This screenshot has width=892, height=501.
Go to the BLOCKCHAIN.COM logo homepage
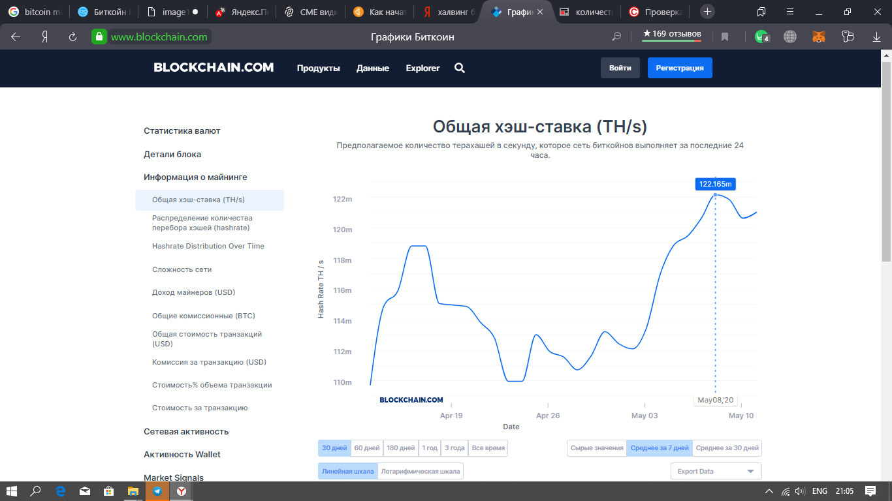click(214, 67)
